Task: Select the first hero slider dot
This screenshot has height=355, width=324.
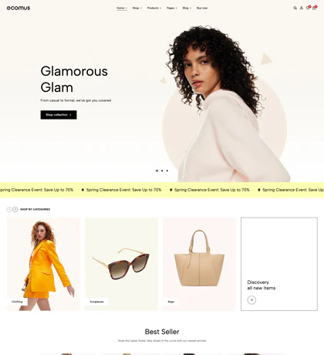Action: [157, 171]
